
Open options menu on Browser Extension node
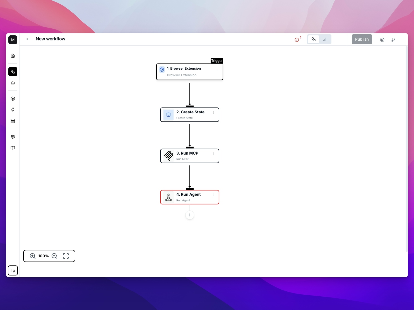click(217, 70)
